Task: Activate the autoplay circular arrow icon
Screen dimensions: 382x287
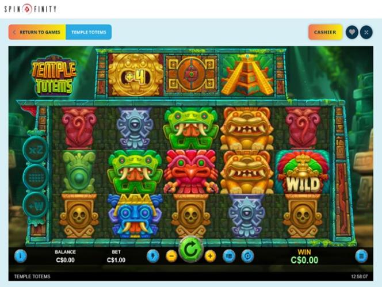Action: (x=247, y=256)
